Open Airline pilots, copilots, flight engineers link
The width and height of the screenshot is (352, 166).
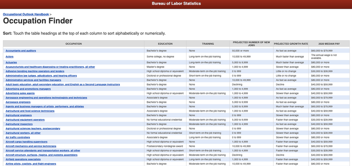click(x=31, y=164)
